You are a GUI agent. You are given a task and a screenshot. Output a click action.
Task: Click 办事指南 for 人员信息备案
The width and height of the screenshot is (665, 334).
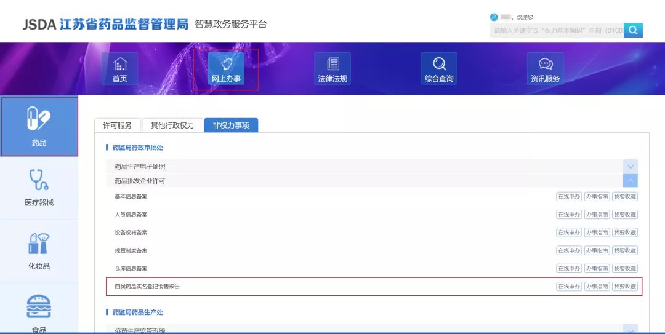pos(597,215)
